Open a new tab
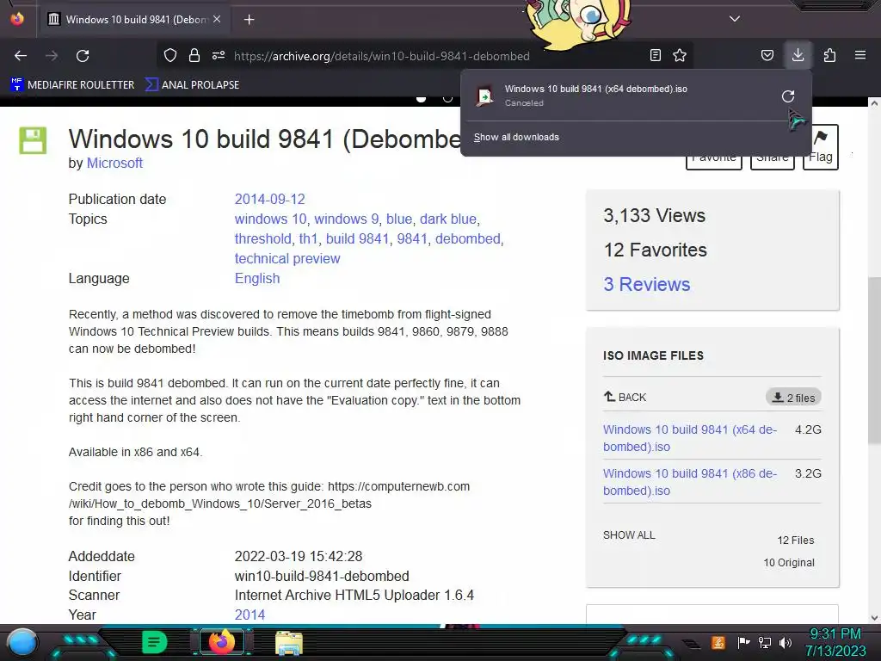The width and height of the screenshot is (881, 661). 249,20
